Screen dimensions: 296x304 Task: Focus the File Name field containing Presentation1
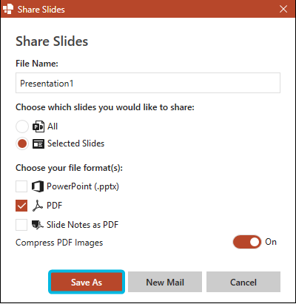(148, 83)
